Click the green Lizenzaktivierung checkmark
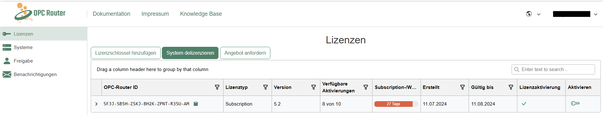 (524, 104)
